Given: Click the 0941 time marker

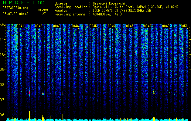Looking at the screenshot, I should coord(20,26).
